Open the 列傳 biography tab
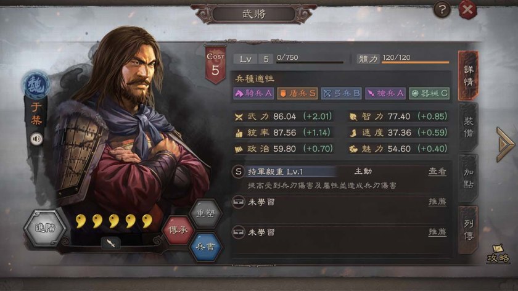The image size is (518, 291). point(468,229)
